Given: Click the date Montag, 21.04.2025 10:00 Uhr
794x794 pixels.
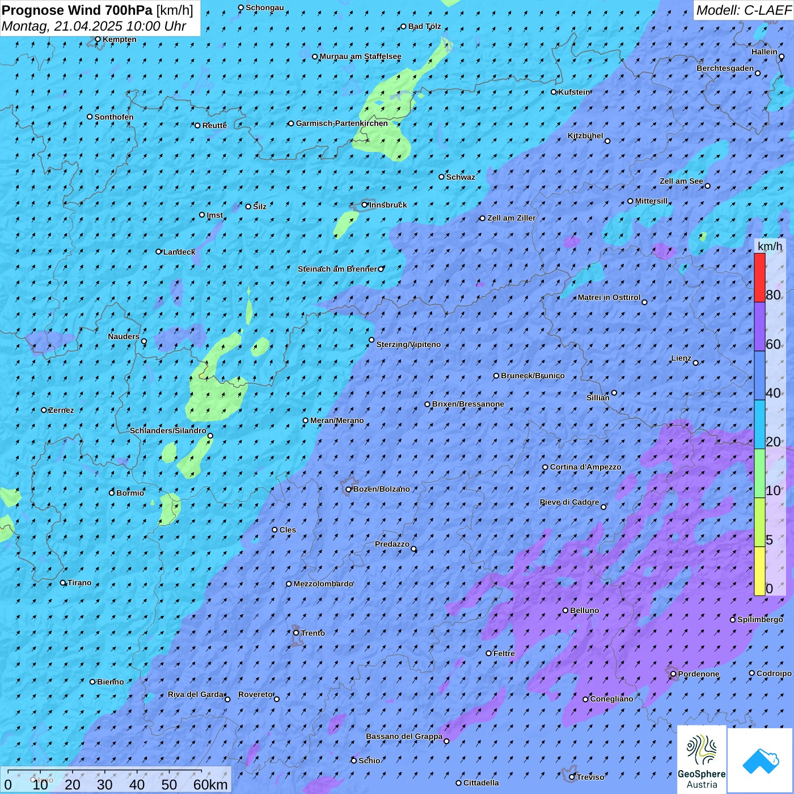Looking at the screenshot, I should (x=94, y=26).
